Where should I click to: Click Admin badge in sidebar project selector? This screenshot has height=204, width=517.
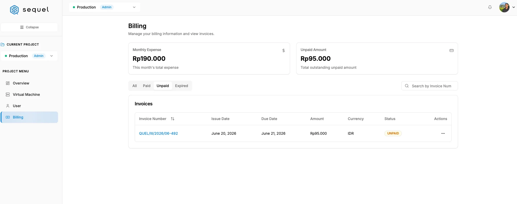[39, 56]
